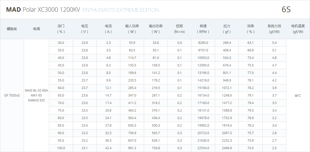Select the 电调 column header

[x=36, y=29]
